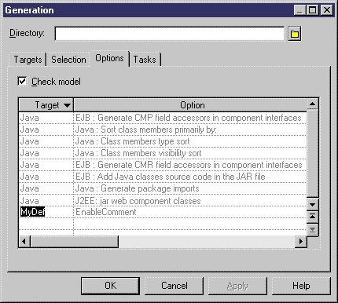The image size is (338, 303).
Task: Maximize the Generation window
Action: tap(313, 10)
